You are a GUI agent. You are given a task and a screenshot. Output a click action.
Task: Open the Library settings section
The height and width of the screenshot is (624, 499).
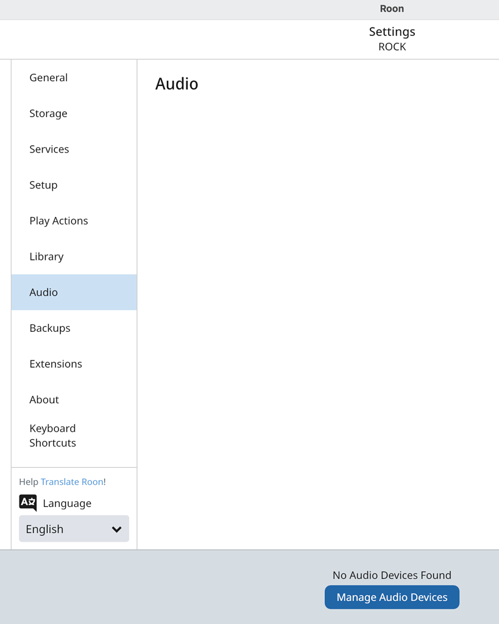46,256
